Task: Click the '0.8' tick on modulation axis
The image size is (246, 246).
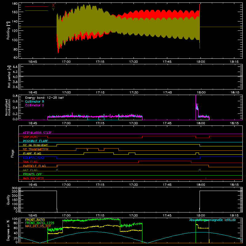Action: pos(15,96)
